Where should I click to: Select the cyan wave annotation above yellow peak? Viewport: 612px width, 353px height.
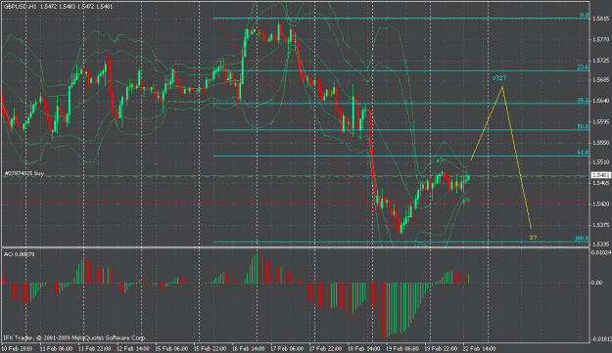[x=499, y=78]
